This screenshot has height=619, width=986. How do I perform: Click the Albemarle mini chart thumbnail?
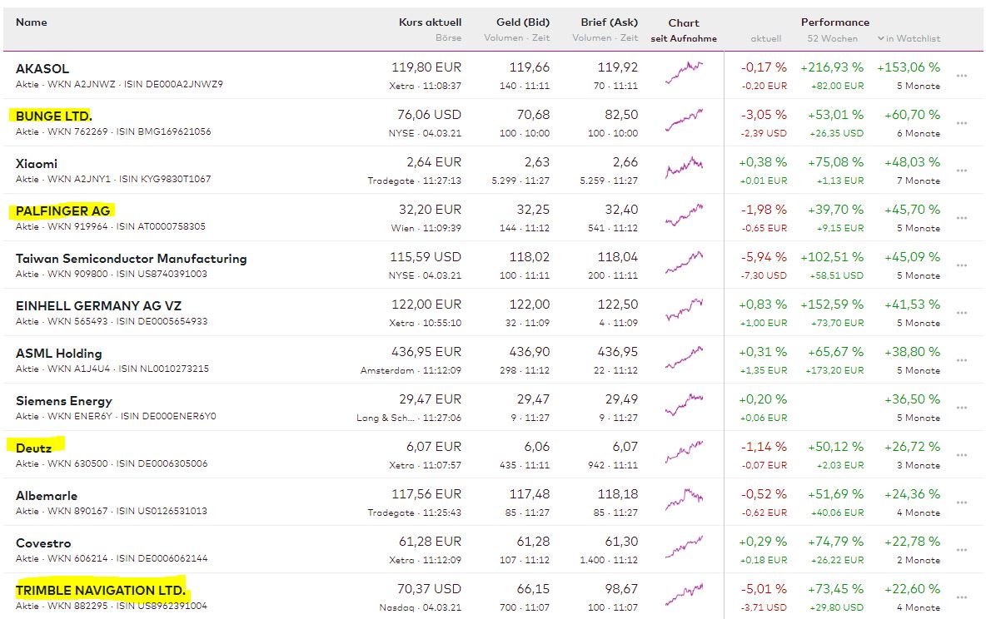684,502
